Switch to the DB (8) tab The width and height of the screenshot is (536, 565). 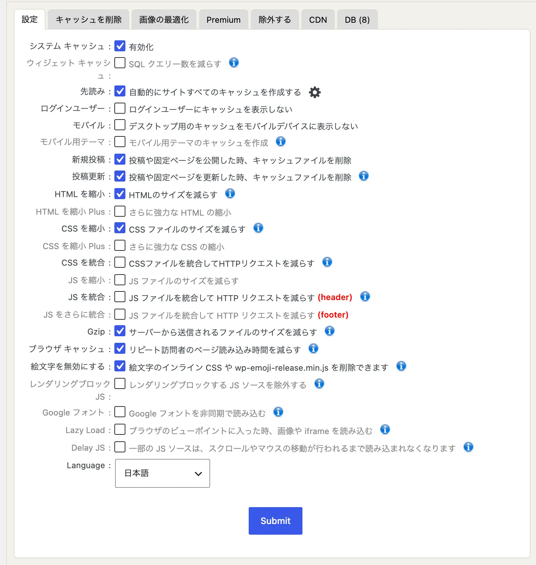[357, 20]
